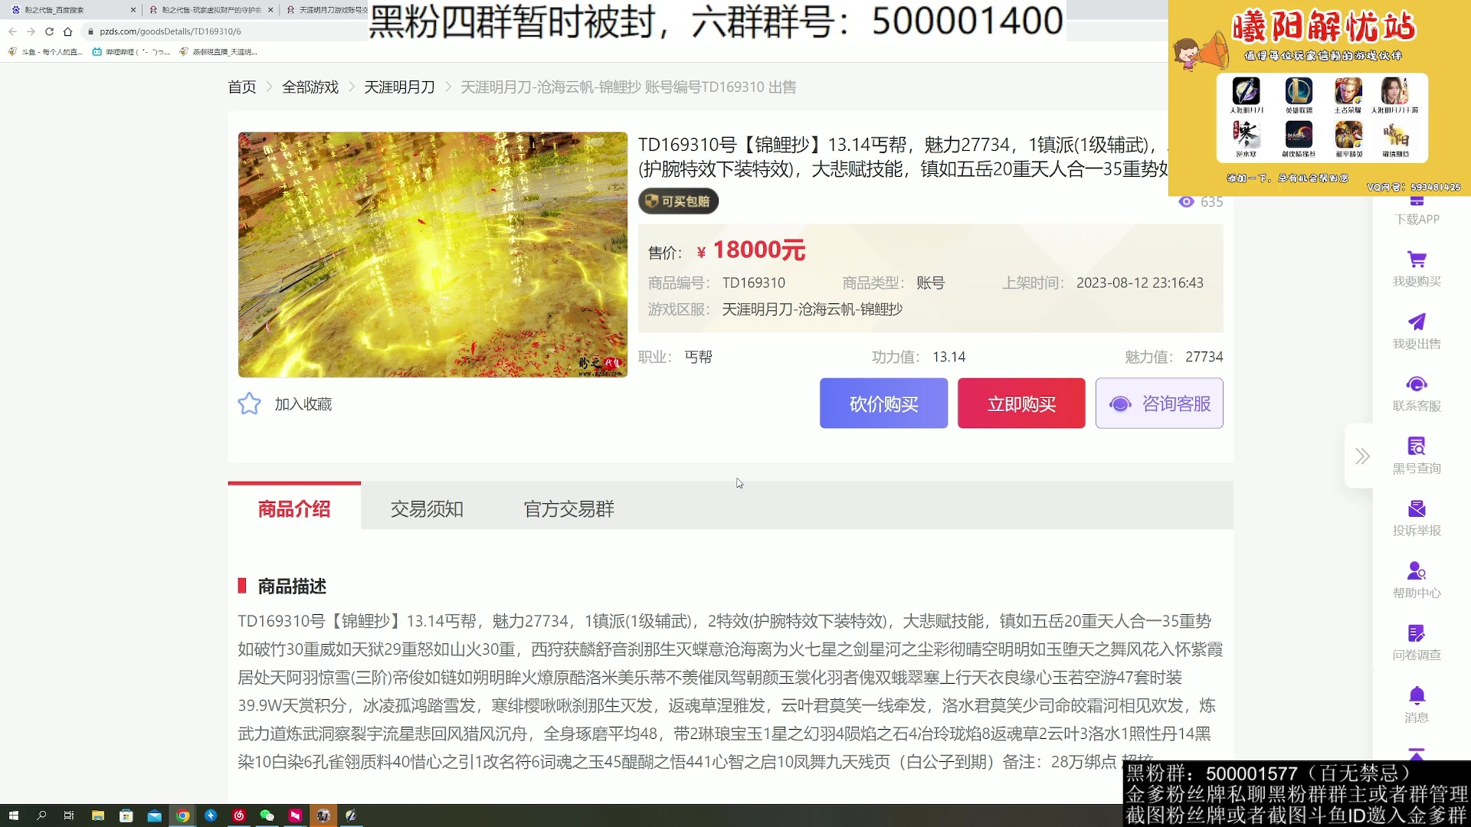Viewport: 1471px width, 827px height.
Task: Open the 投诉举报 envelope icon
Action: pos(1418,509)
